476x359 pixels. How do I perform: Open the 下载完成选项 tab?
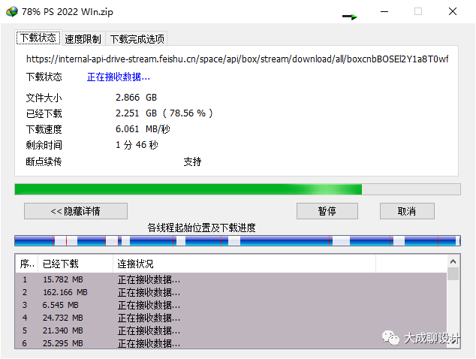click(137, 39)
